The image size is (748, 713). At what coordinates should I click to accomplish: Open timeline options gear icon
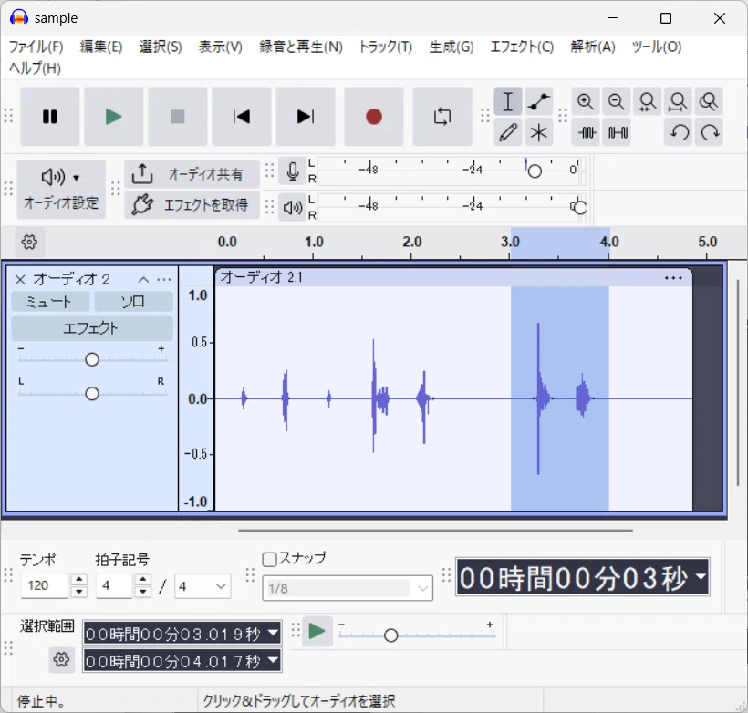coord(29,242)
